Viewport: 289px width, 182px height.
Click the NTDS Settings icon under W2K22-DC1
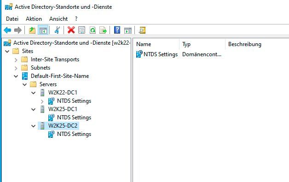pyautogui.click(x=52, y=101)
